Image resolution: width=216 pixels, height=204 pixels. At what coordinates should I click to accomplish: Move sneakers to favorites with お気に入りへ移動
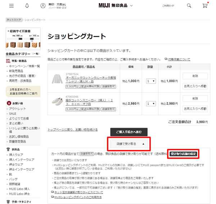(x=195, y=108)
